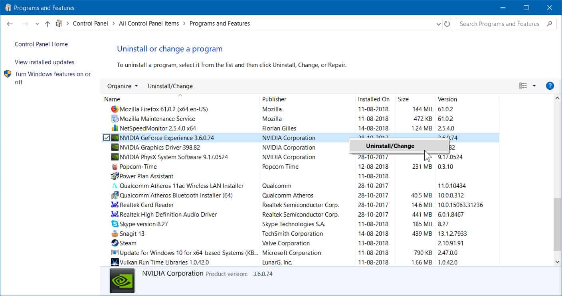Viewport: 562px width, 296px height.
Task: Click the NVIDIA PhysX System Software icon
Action: pyautogui.click(x=115, y=157)
